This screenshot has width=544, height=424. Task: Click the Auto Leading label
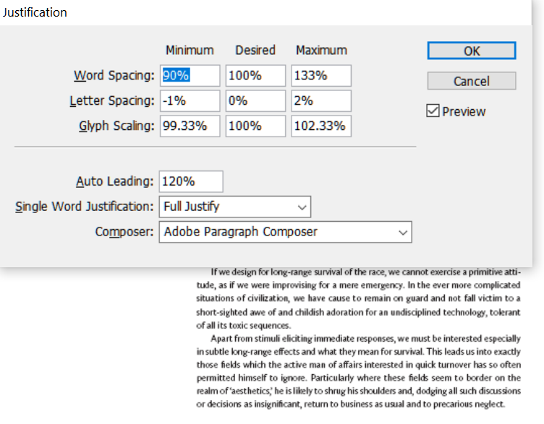tap(114, 181)
